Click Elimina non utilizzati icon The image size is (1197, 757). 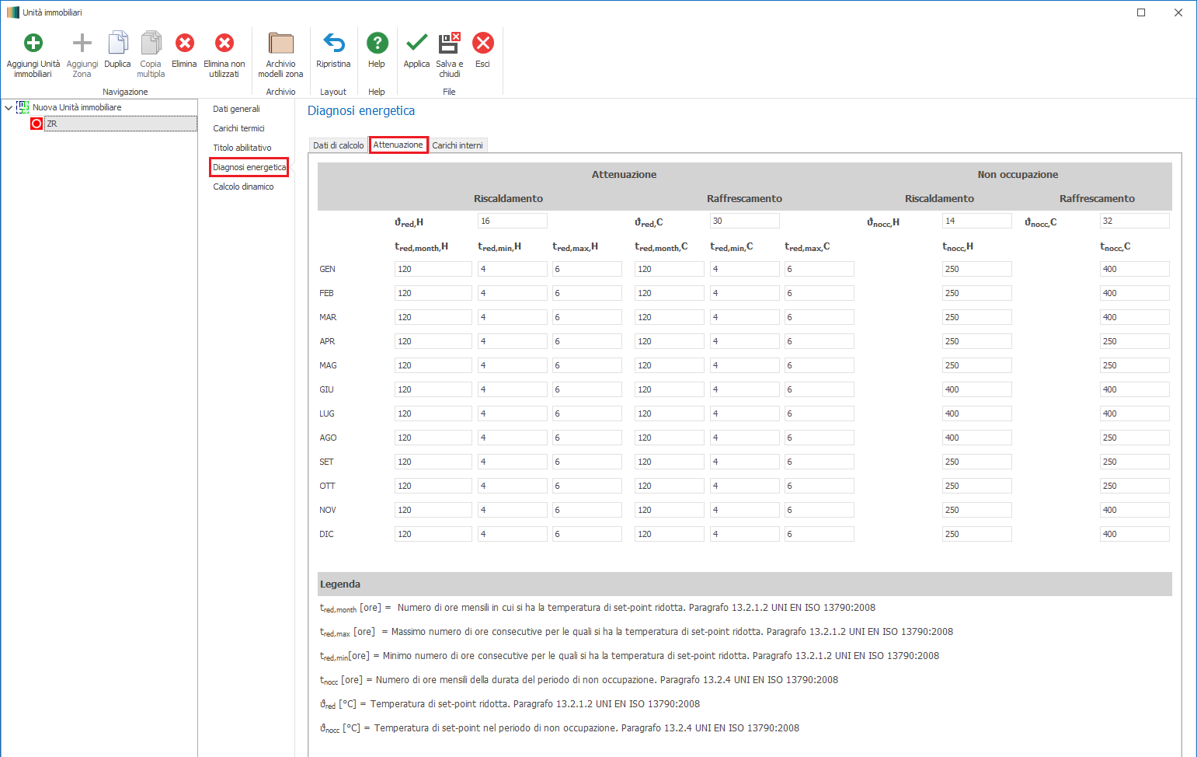pos(224,44)
